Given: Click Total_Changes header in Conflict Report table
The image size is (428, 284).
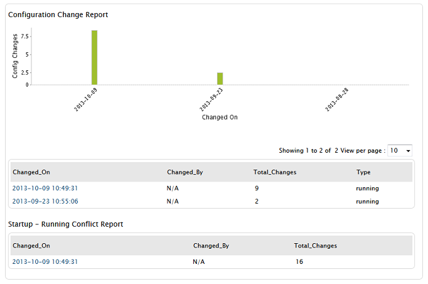Looking at the screenshot, I should (x=315, y=246).
